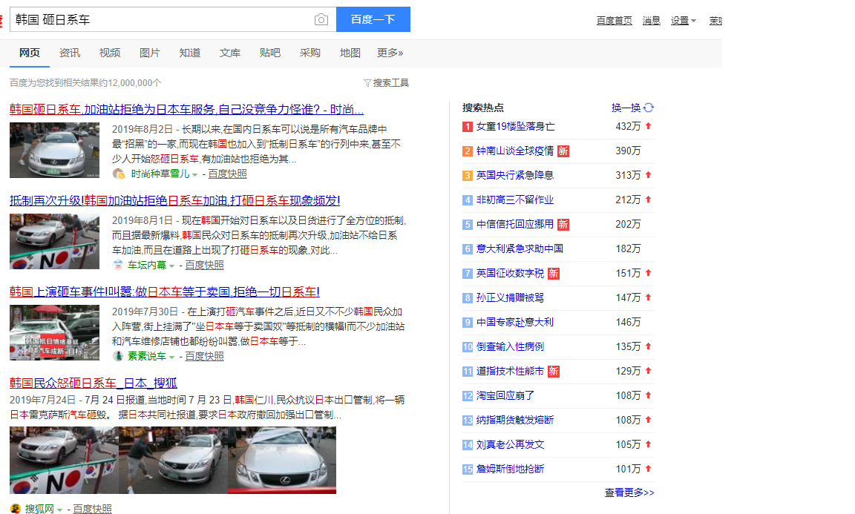Click the rank 1 badge for 女童19楼坠落身亡
The height and width of the screenshot is (514, 855).
[x=468, y=126]
